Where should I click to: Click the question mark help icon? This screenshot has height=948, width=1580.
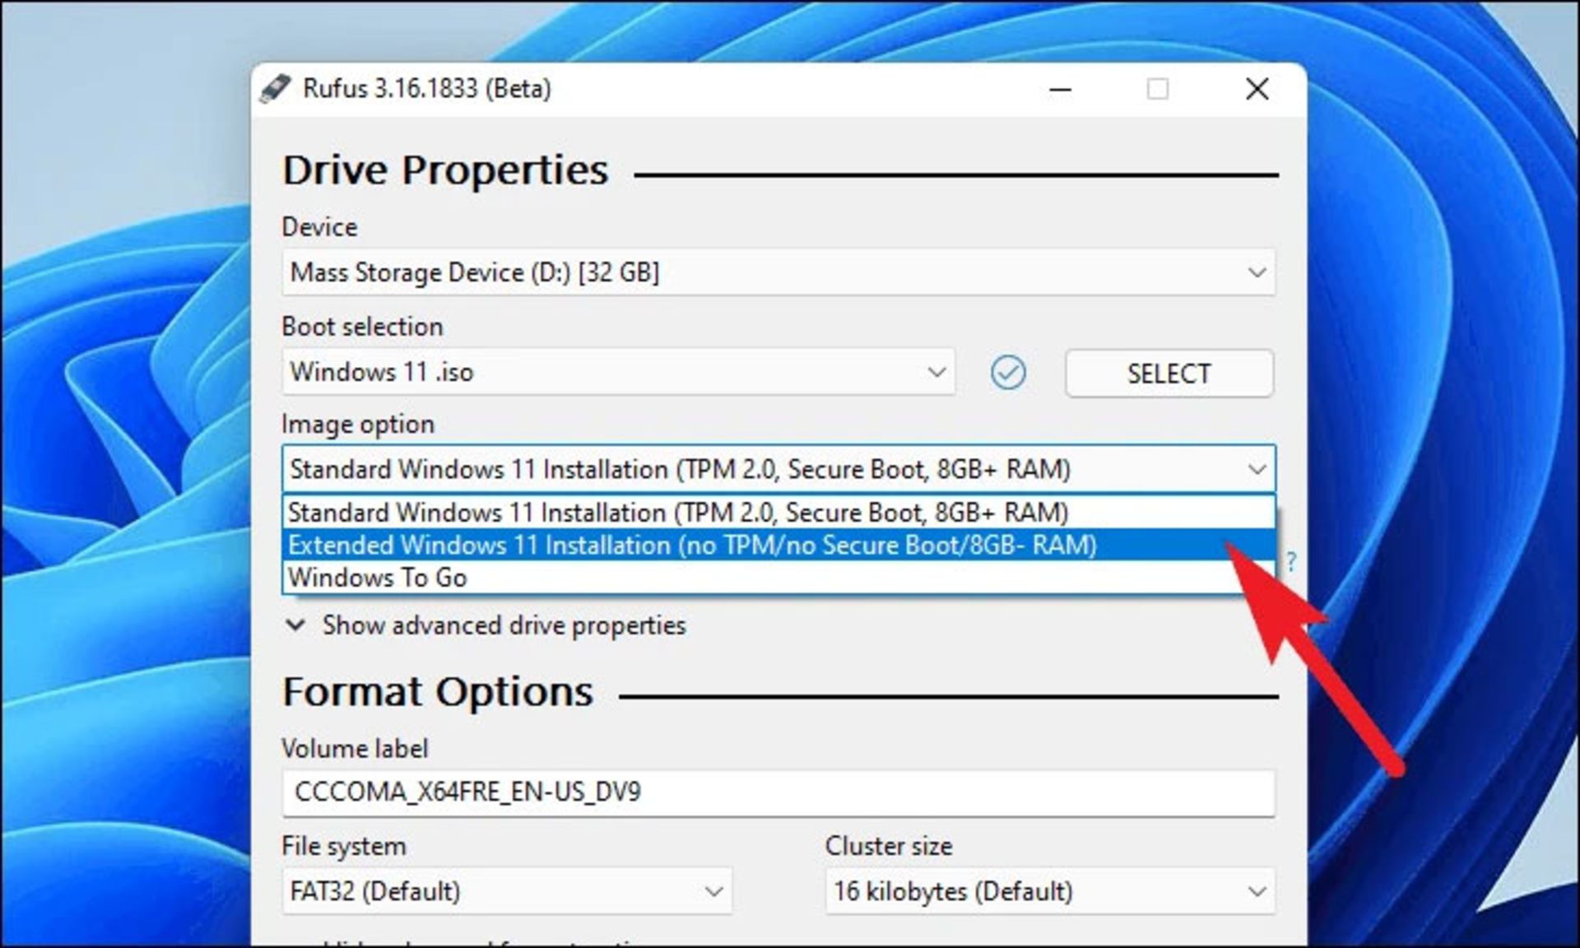pyautogui.click(x=1291, y=562)
